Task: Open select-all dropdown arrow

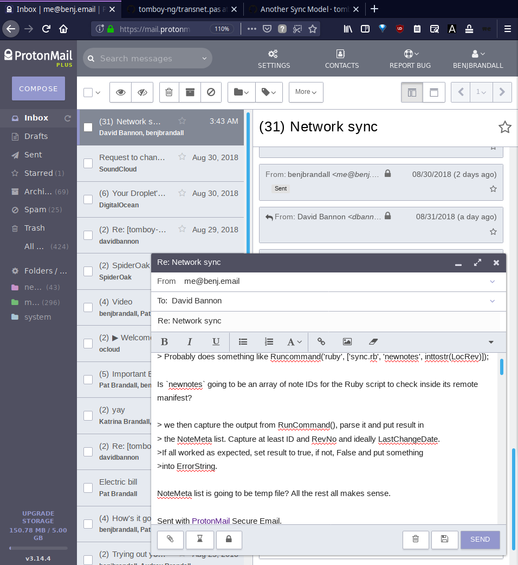Action: click(x=98, y=93)
